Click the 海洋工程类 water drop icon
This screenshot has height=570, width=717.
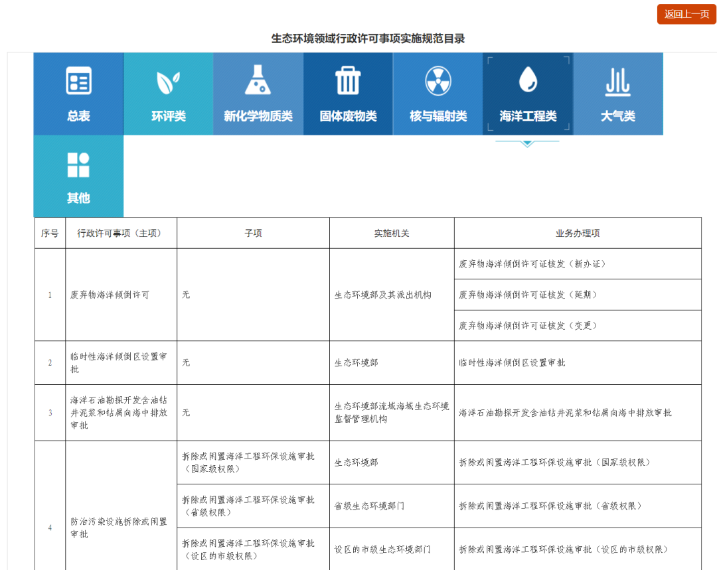(x=528, y=80)
